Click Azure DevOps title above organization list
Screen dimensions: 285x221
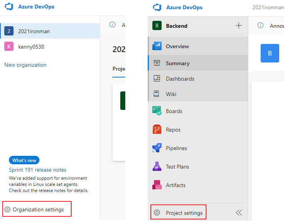(x=36, y=7)
